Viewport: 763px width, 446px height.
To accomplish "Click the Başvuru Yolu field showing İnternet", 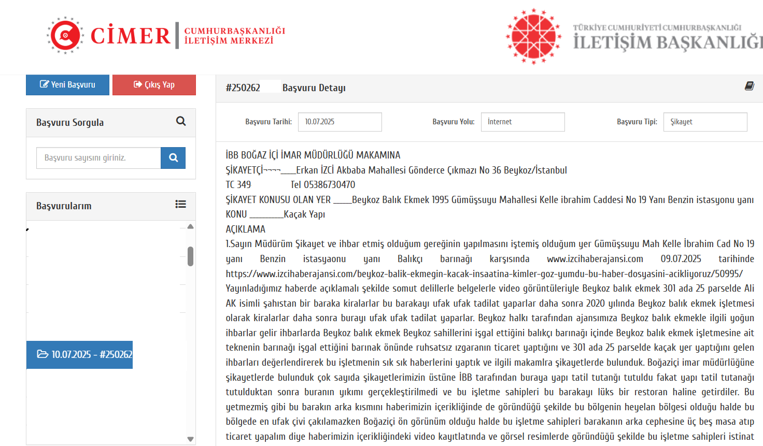I will (522, 122).
